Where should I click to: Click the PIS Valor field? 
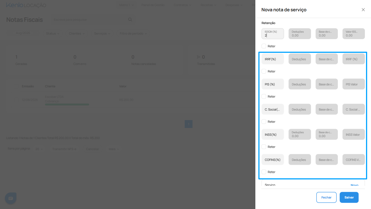(354, 84)
